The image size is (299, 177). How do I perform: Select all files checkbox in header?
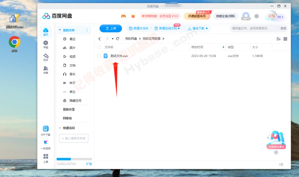99,47
